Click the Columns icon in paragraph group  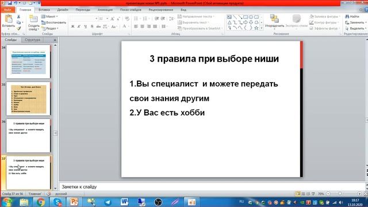(164, 26)
